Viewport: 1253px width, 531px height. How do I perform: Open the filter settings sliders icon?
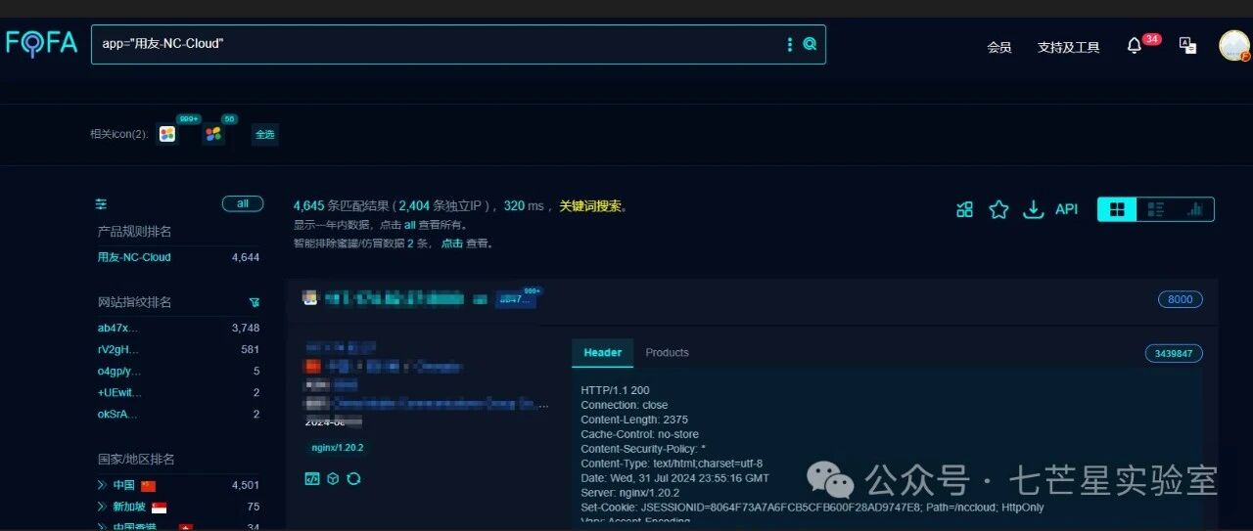click(x=101, y=204)
